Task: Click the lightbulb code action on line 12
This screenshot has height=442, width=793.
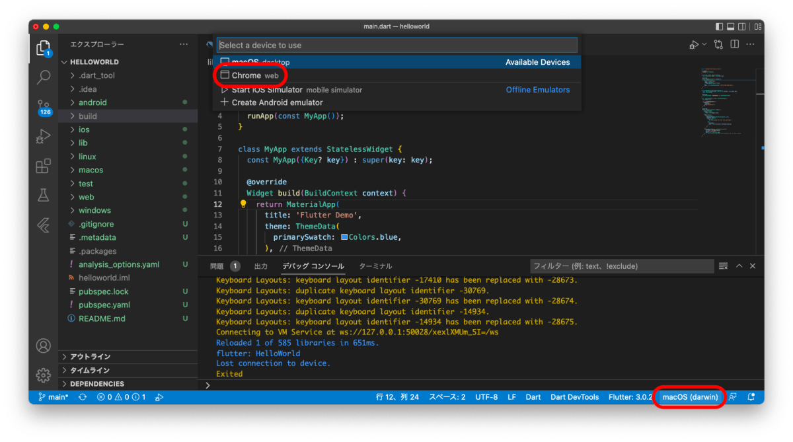Action: [243, 205]
